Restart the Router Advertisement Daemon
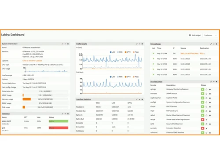 tap(206, 115)
